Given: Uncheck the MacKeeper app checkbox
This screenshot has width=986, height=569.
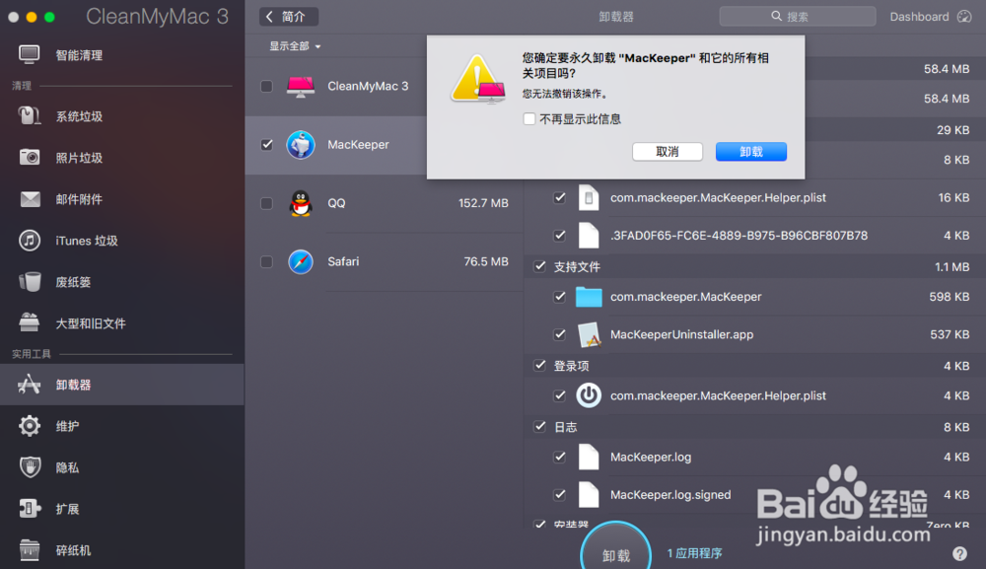Looking at the screenshot, I should (266, 145).
